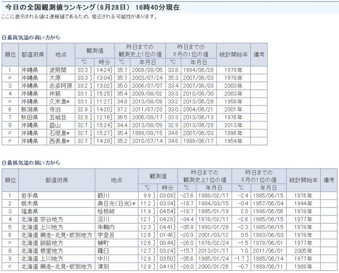Open the 大原 observation point entry

[55, 78]
